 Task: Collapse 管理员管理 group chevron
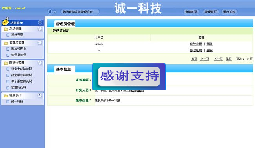pyautogui.click(x=40, y=43)
